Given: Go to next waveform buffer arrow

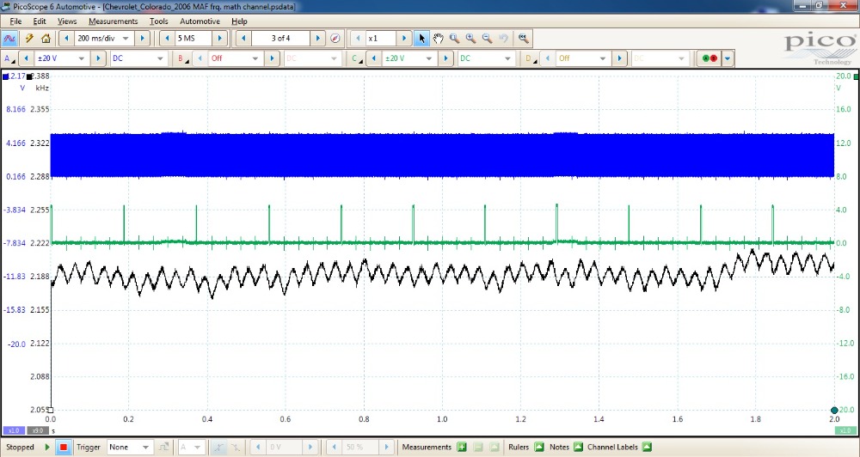Looking at the screenshot, I should (317, 39).
